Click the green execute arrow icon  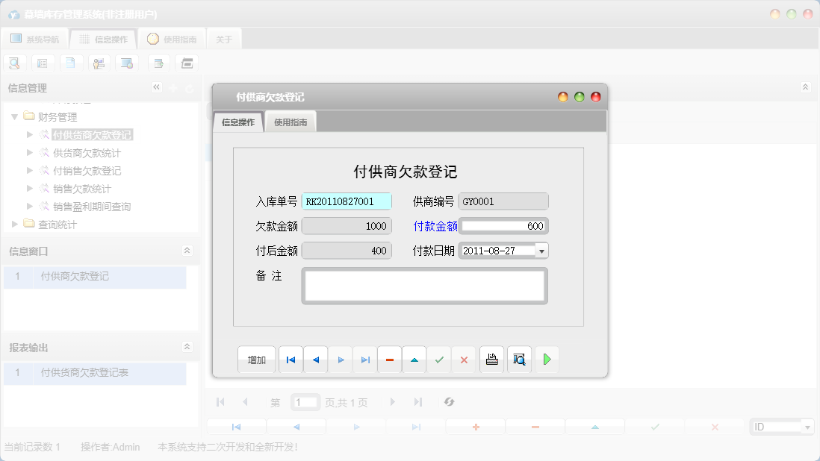[x=547, y=359]
